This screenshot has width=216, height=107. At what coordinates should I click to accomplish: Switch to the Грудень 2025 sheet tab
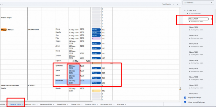pos(90,104)
